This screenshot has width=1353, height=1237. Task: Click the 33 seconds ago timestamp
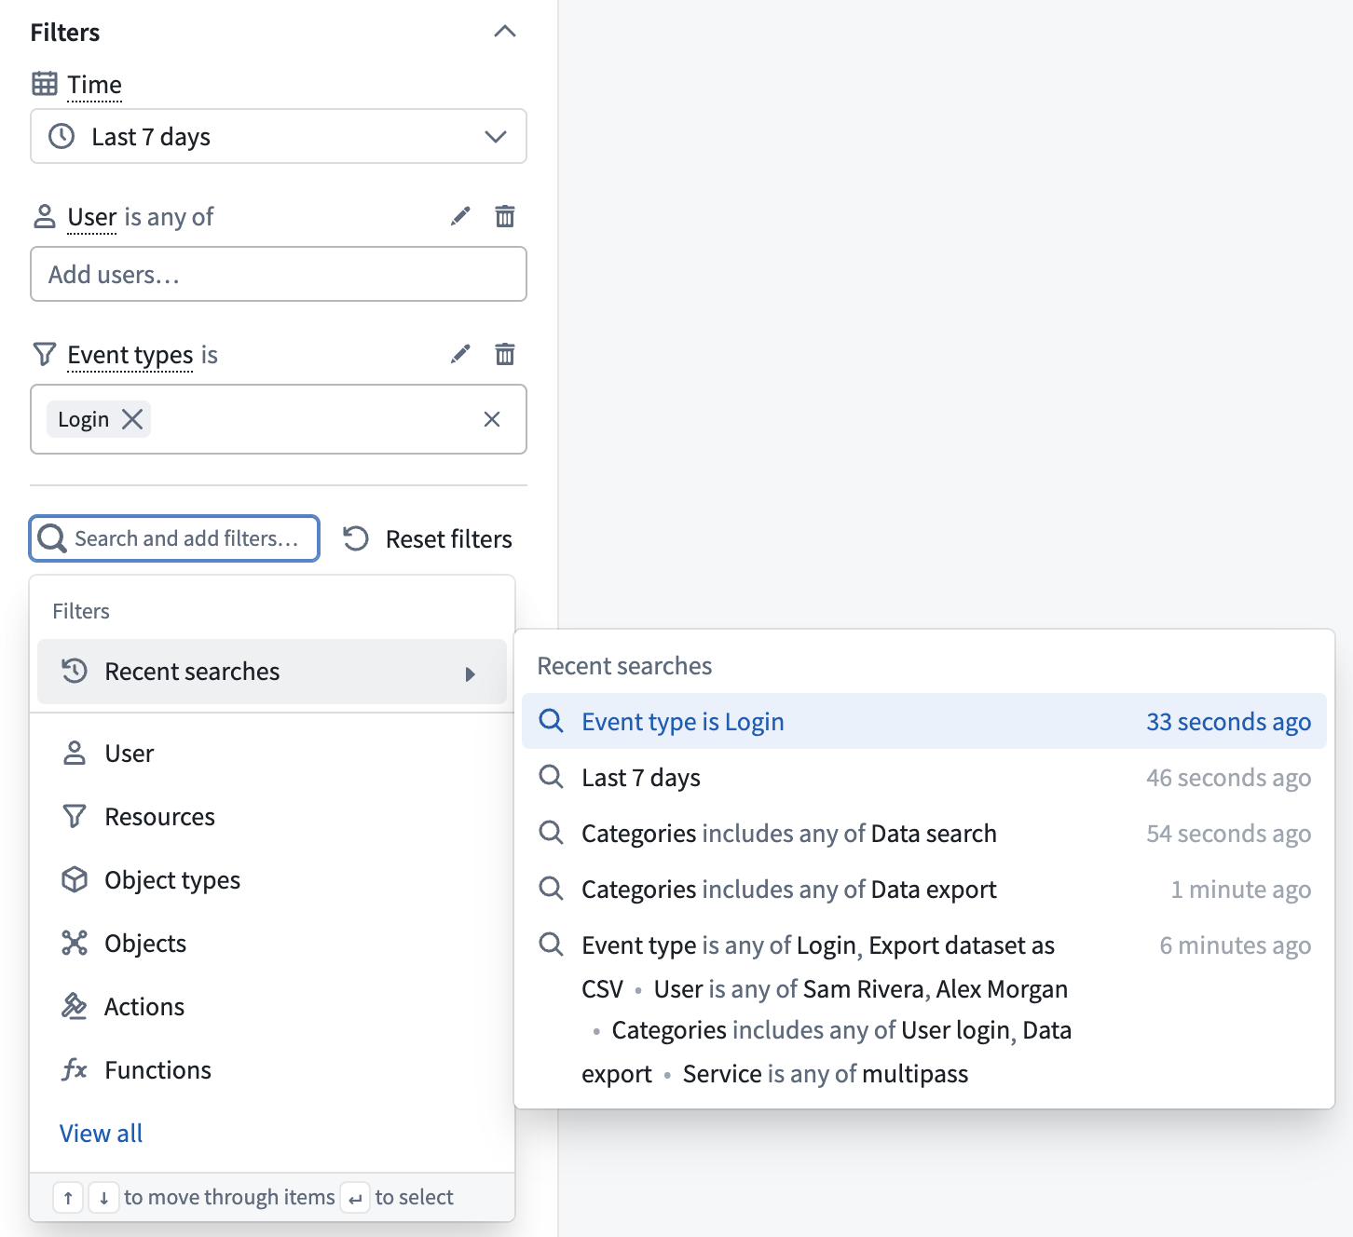click(x=1228, y=722)
